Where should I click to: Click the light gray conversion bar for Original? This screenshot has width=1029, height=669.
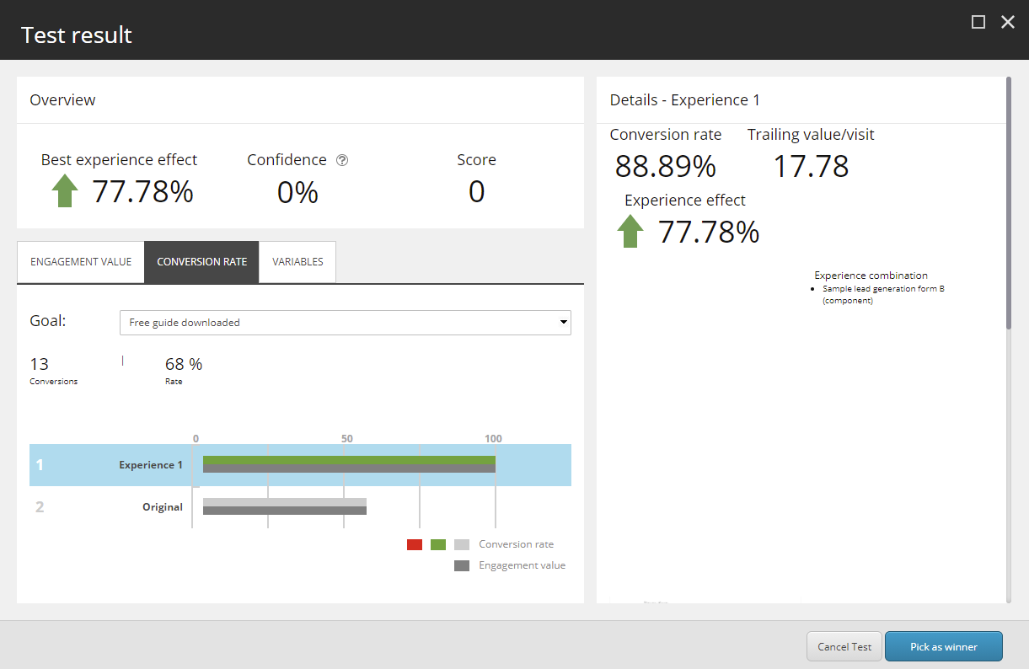[285, 502]
